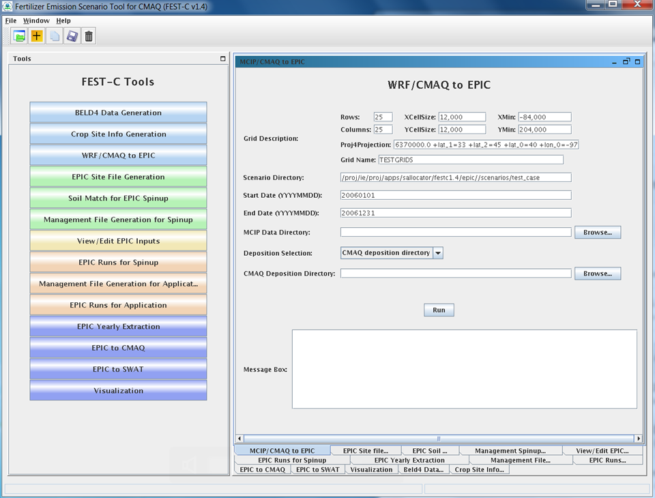Open EPIC to SWAT tool button
The image size is (655, 498).
[118, 369]
